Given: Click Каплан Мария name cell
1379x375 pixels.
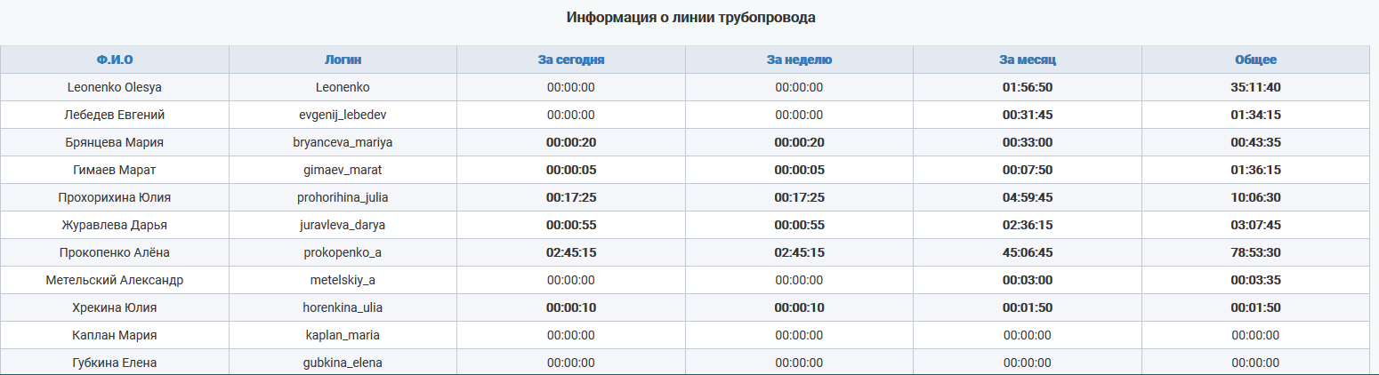Looking at the screenshot, I should pos(115,335).
